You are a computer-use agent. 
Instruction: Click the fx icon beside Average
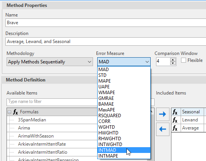[x=175, y=128]
